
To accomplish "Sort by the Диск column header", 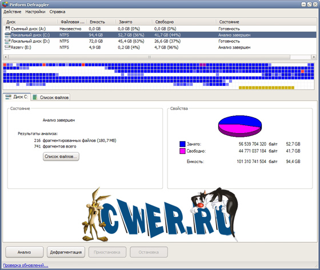I will click(x=30, y=22).
